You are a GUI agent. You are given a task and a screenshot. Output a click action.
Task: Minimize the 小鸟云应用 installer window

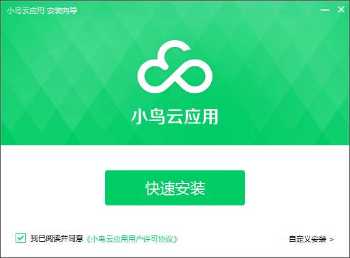(325, 10)
